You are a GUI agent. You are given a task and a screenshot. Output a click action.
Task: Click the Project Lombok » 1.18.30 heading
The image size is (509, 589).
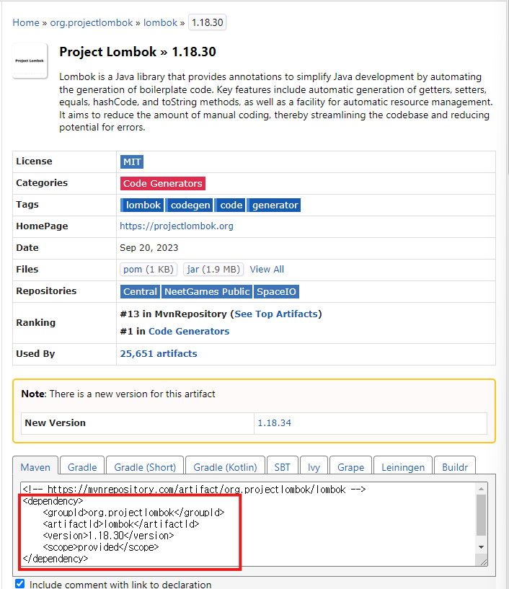(138, 52)
